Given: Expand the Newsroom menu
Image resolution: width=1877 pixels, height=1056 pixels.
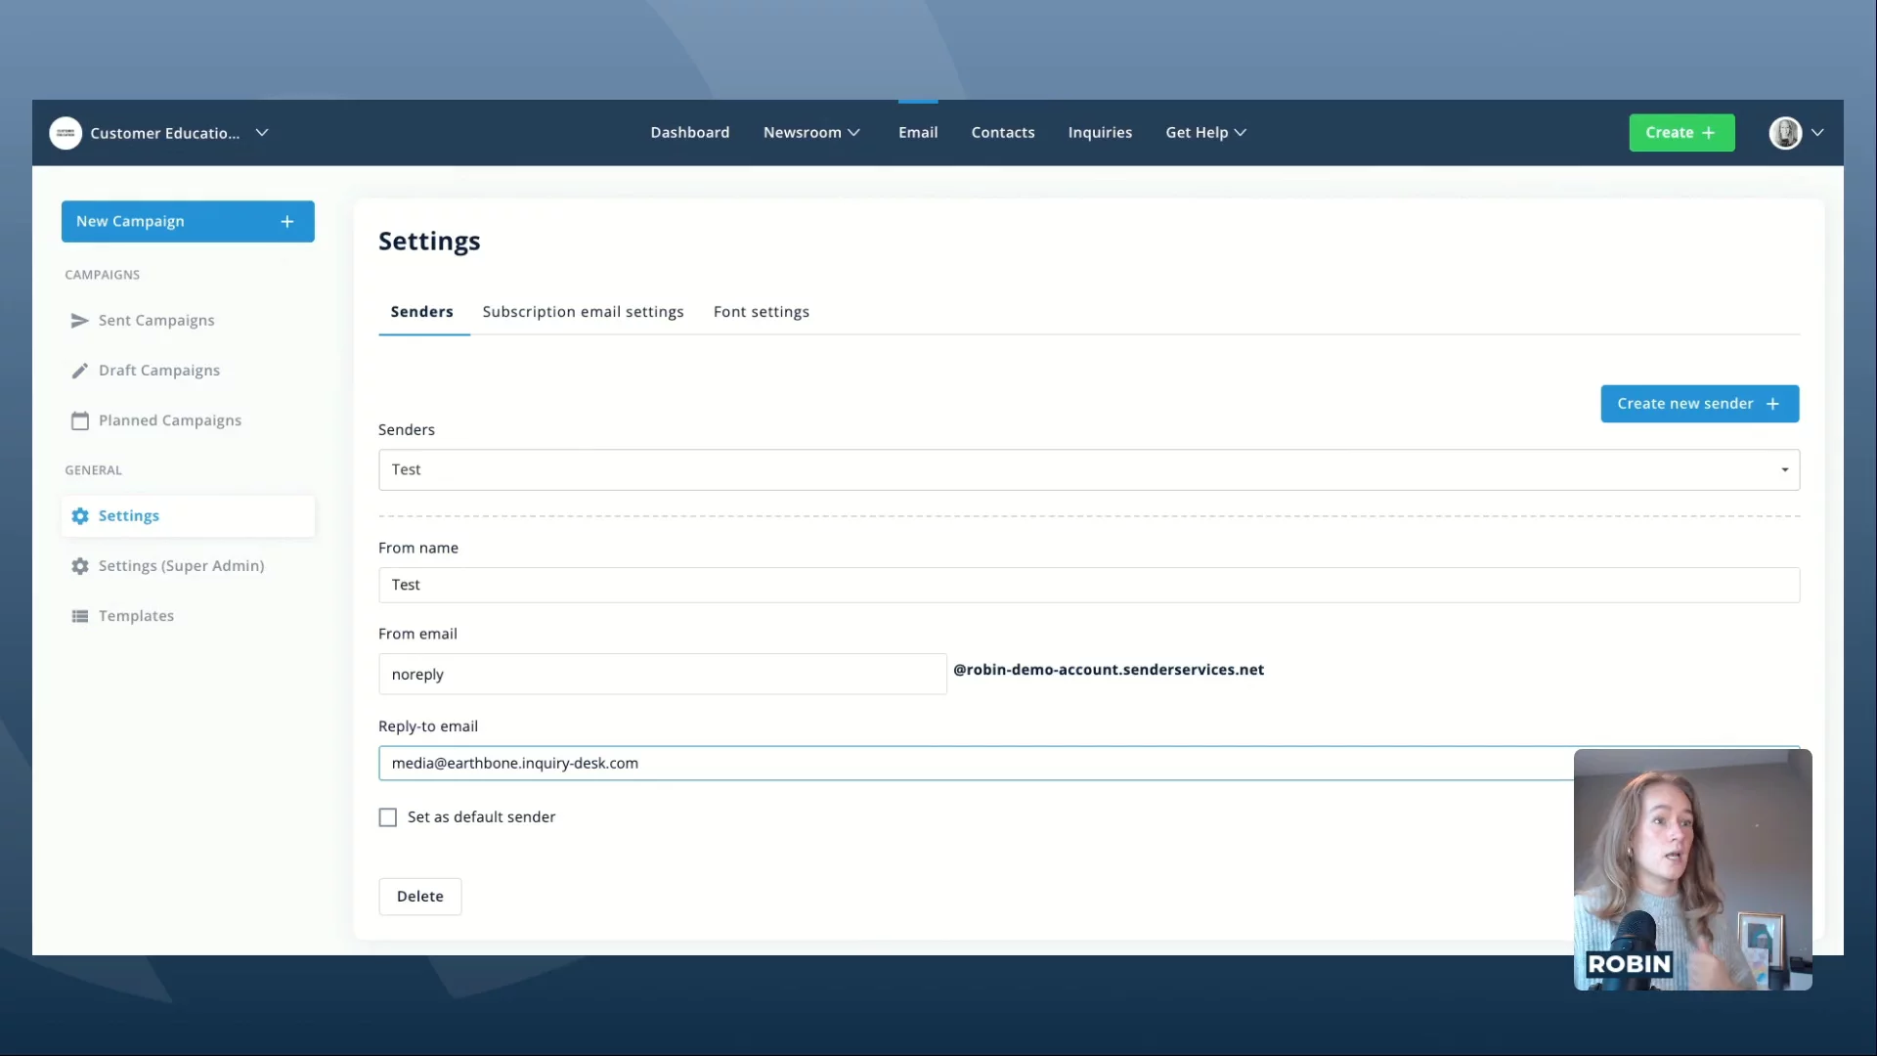Looking at the screenshot, I should point(811,133).
